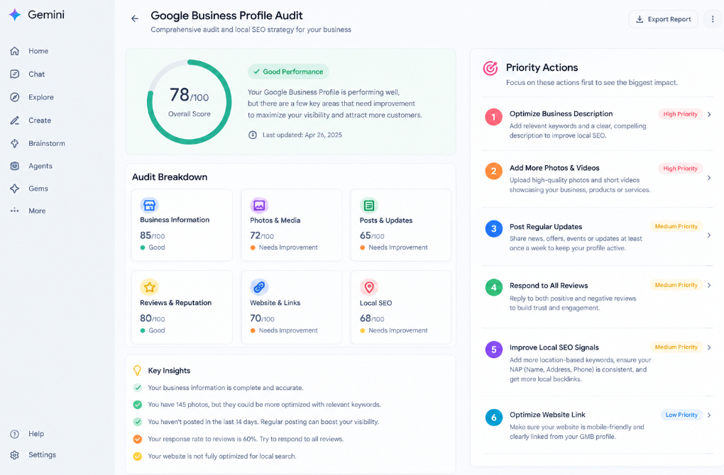Click the Local SEO map pin icon
Viewport: 724px width, 475px height.
(x=369, y=287)
